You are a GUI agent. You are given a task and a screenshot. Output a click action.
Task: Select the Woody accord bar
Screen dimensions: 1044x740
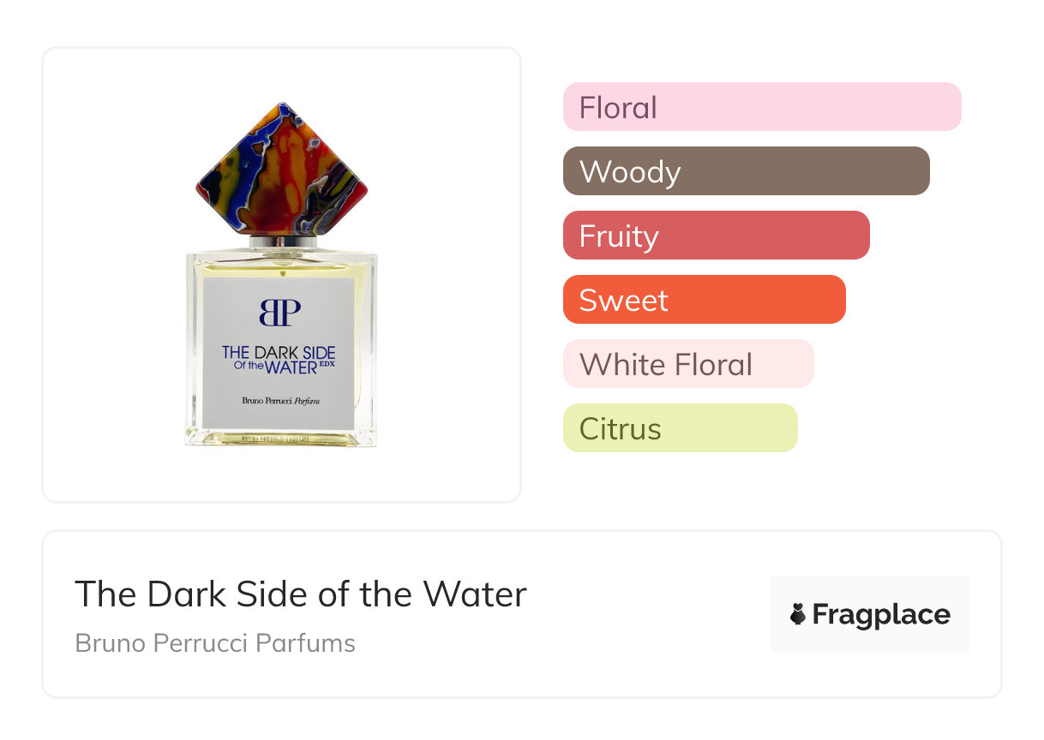pyautogui.click(x=746, y=171)
